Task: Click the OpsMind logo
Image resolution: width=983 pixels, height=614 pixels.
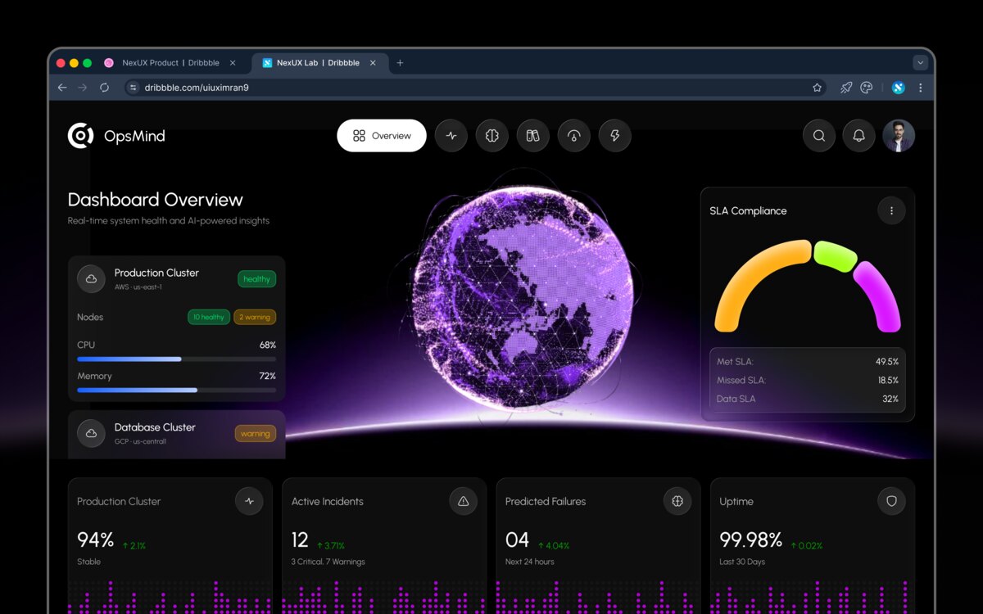Action: 116,136
